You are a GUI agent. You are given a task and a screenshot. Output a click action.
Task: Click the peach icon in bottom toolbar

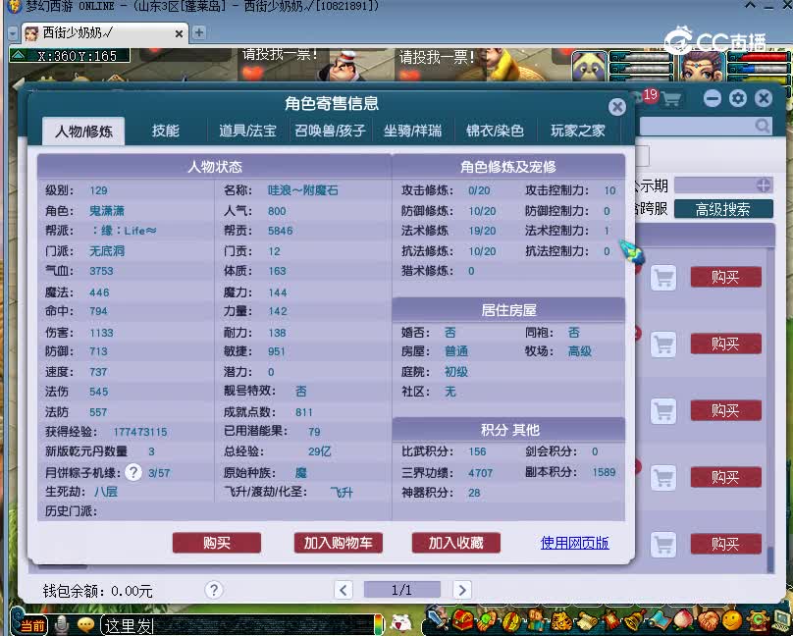coord(683,620)
